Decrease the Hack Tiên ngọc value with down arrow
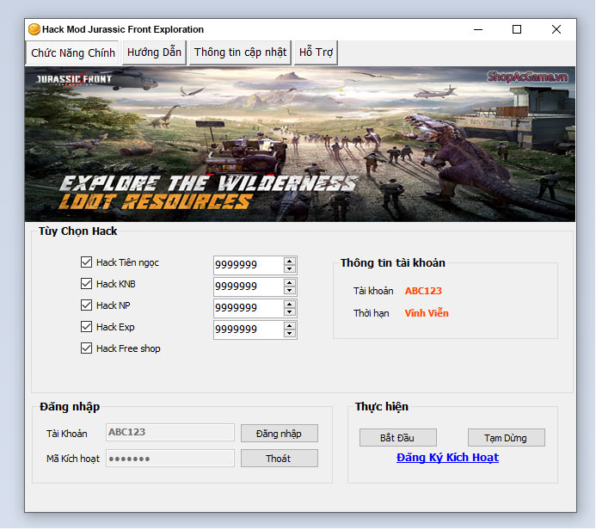Image resolution: width=596 pixels, height=530 pixels. point(290,268)
